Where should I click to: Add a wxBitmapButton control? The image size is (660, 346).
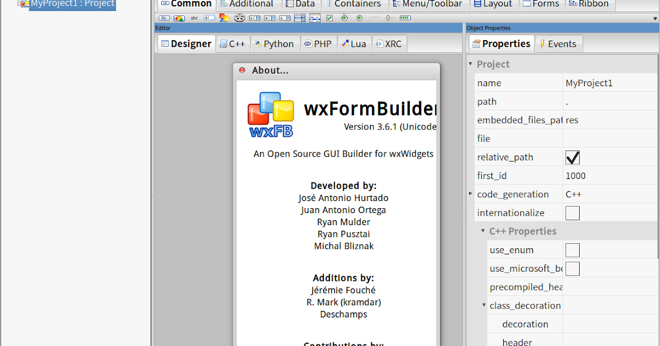178,18
